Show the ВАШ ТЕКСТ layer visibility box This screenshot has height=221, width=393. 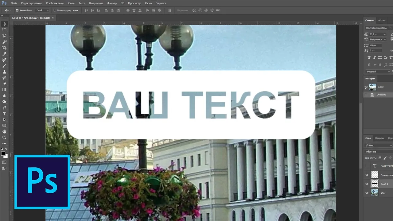coord(367,166)
